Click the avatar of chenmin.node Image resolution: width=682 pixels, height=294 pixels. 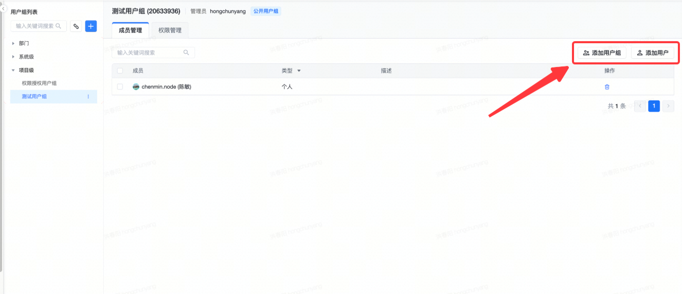(136, 87)
